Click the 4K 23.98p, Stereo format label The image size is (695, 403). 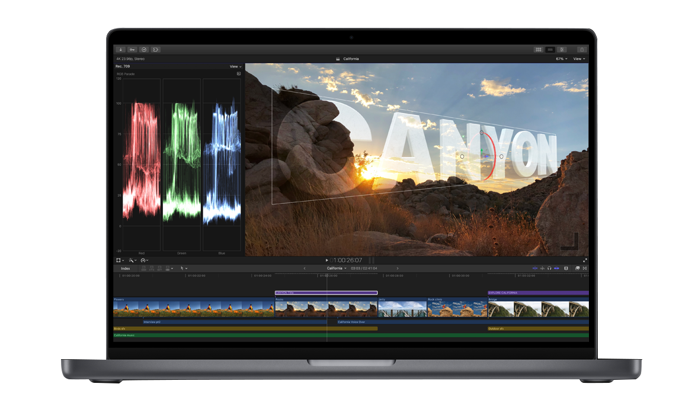[x=130, y=59]
